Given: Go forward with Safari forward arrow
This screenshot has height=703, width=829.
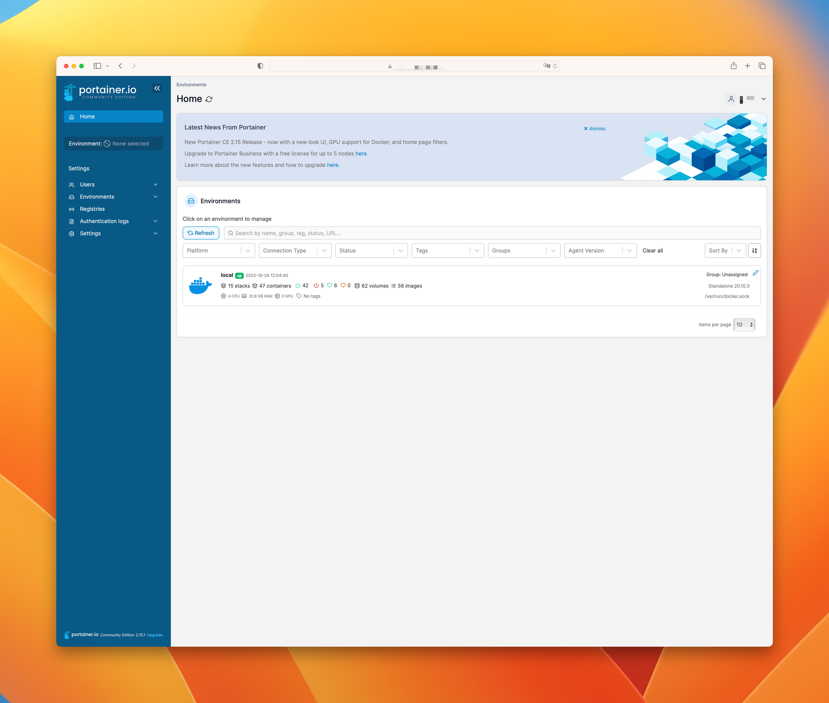Looking at the screenshot, I should (134, 66).
